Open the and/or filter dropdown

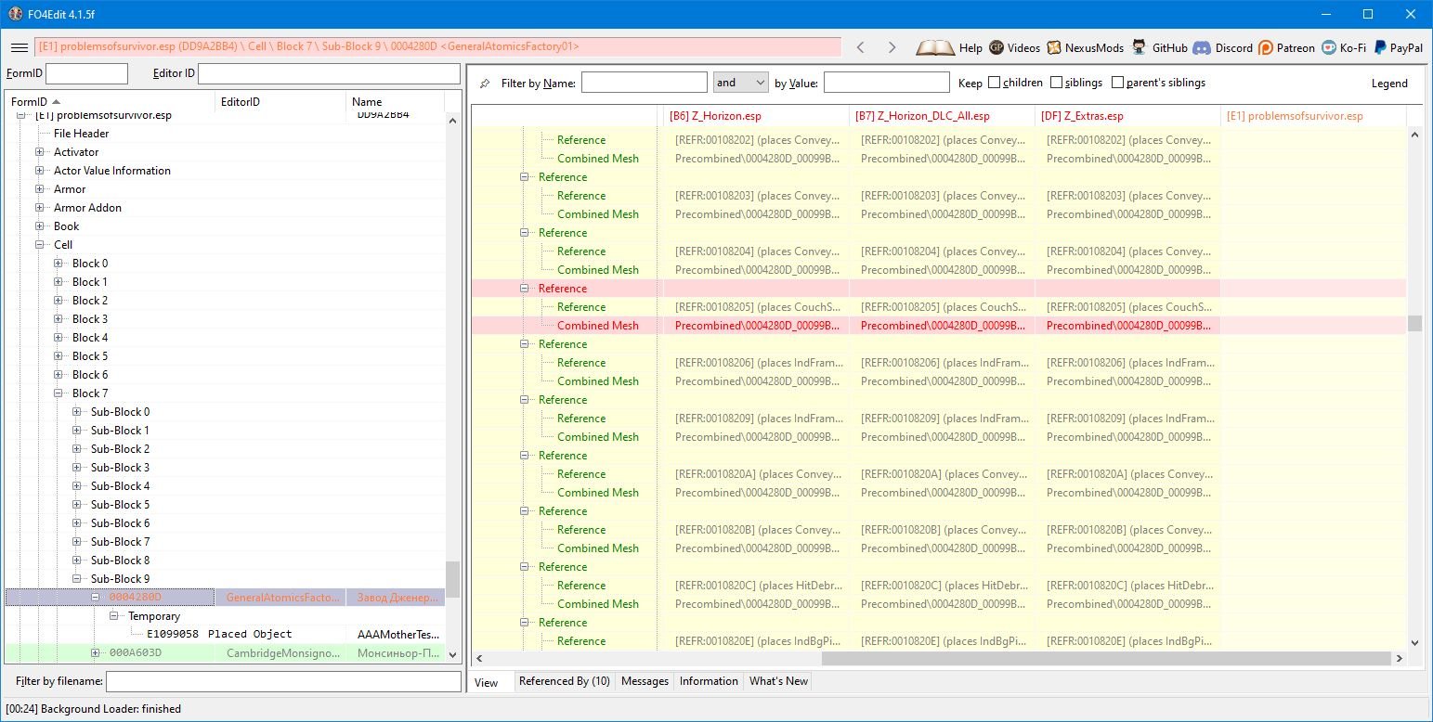point(740,83)
